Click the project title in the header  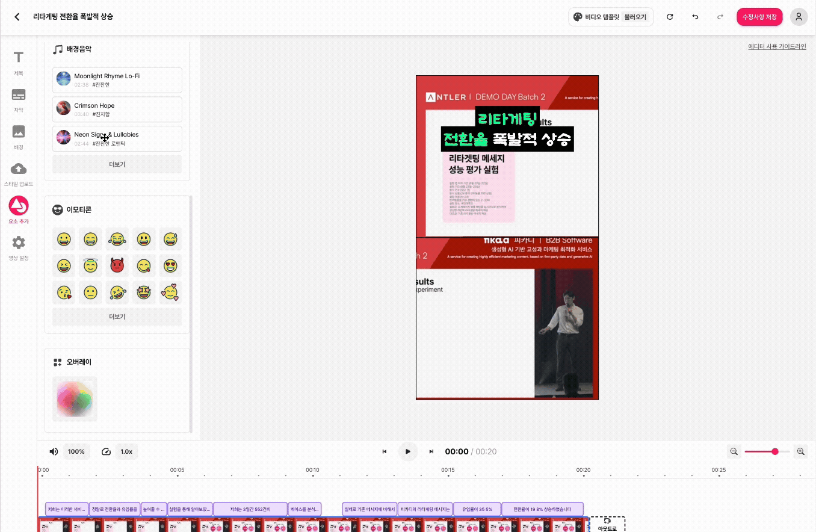73,17
